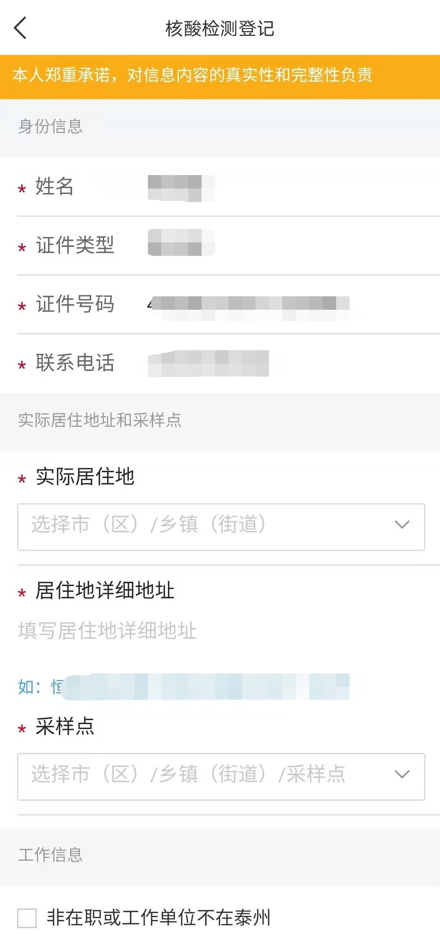Tap the 联系电话 value field

(x=208, y=363)
